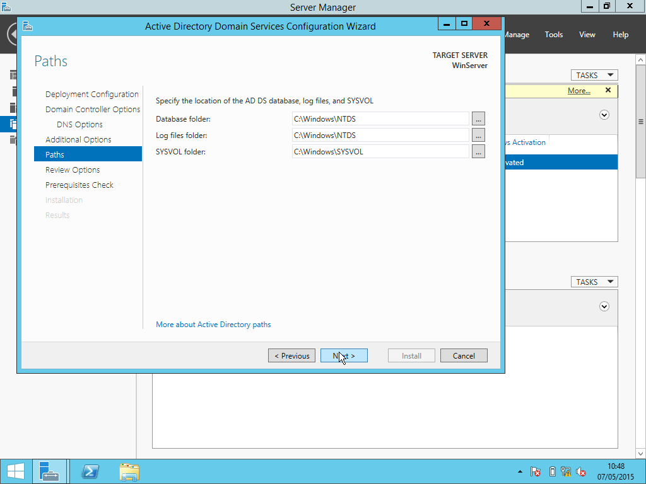Go to Prerequisites Check step
The image size is (646, 484).
(x=79, y=185)
